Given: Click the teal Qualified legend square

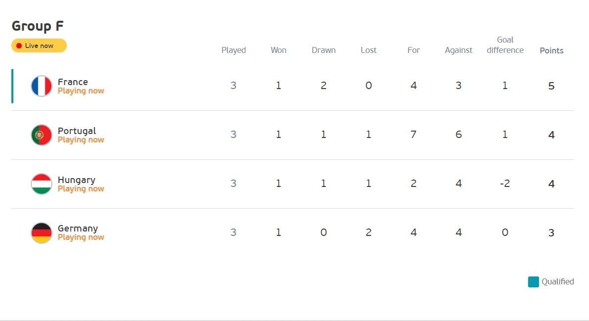Looking at the screenshot, I should coord(534,281).
